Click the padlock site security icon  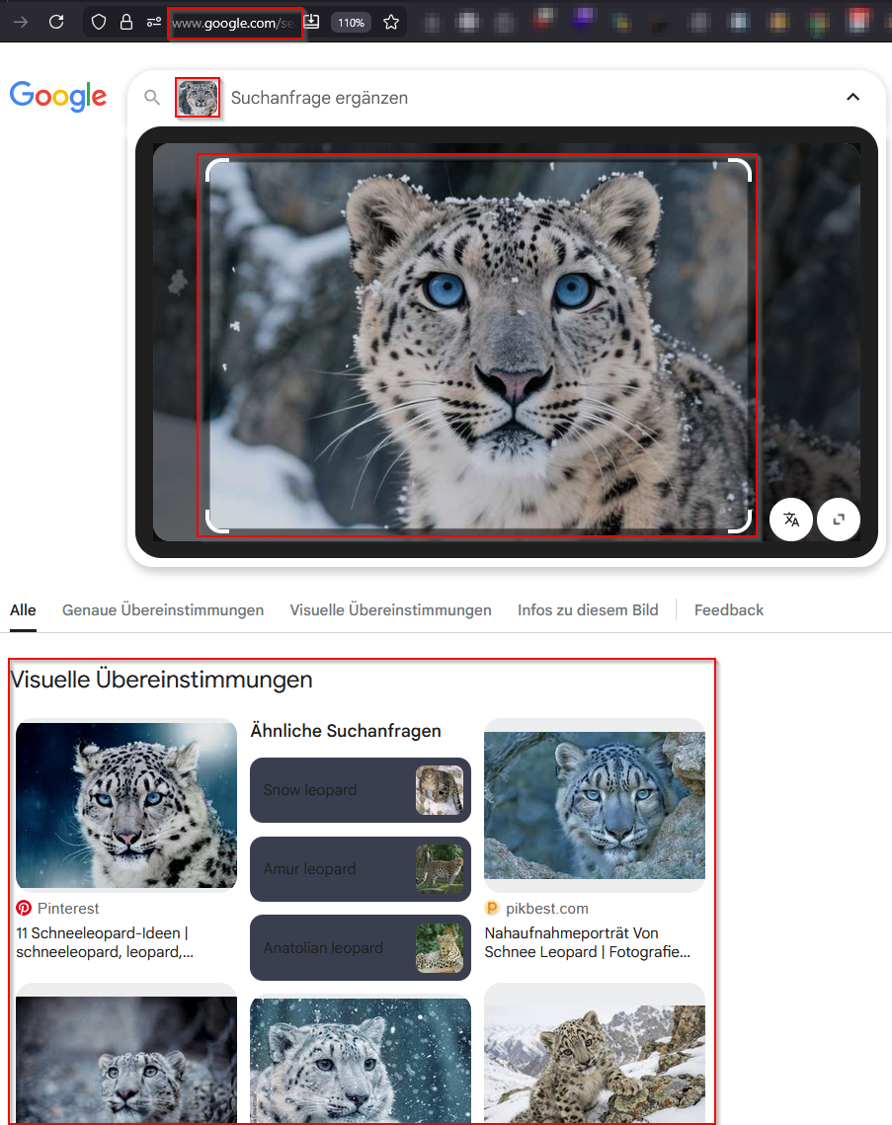pyautogui.click(x=126, y=22)
